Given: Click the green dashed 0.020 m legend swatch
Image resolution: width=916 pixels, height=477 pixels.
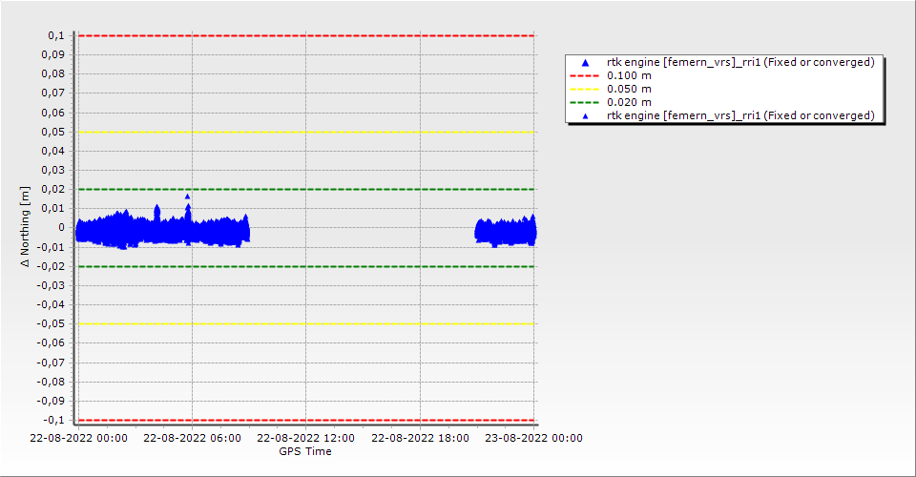Looking at the screenshot, I should [x=585, y=102].
